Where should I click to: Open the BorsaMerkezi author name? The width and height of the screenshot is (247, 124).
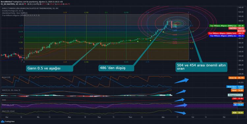[6, 2]
